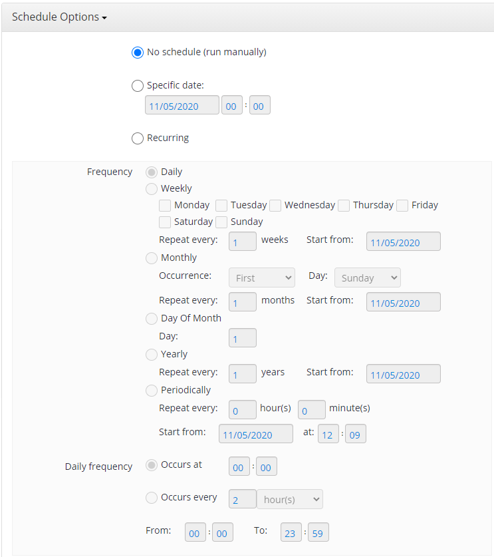Viewport: 494px width, 557px height.
Task: Select the Day Of Month option
Action: pos(151,318)
